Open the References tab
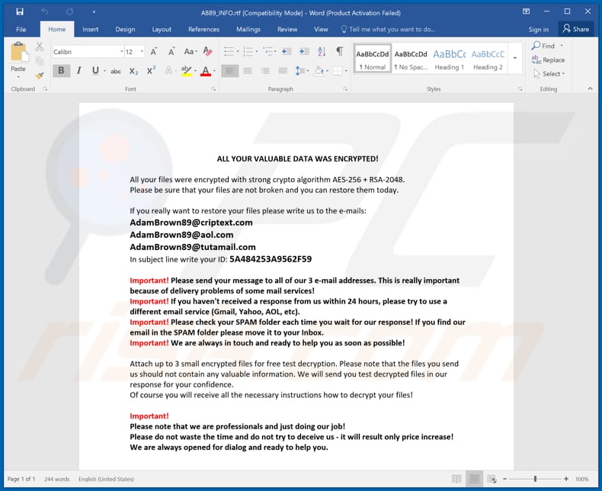 pyautogui.click(x=203, y=29)
